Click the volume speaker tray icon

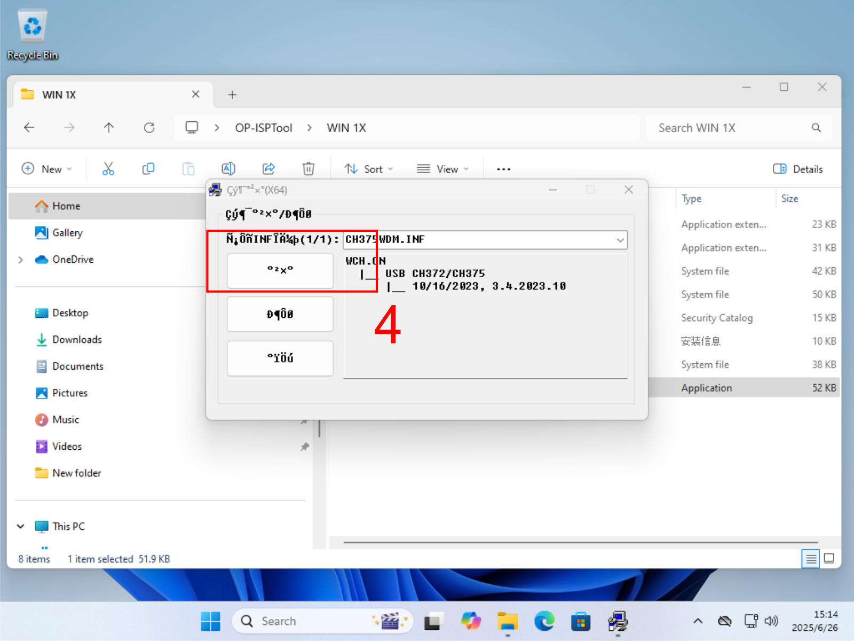pos(771,621)
